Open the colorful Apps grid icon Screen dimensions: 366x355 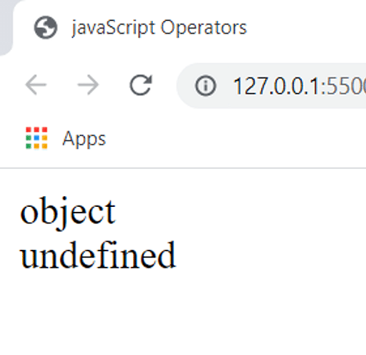pyautogui.click(x=36, y=138)
